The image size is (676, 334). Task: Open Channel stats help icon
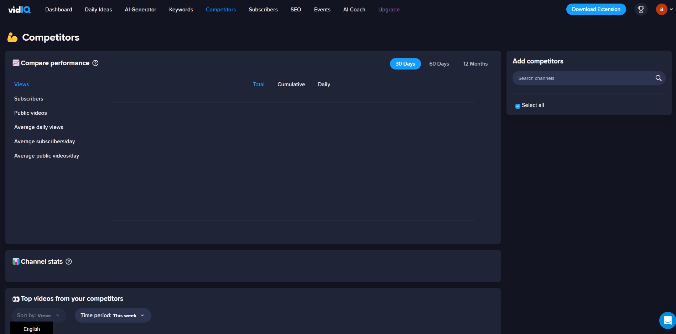[x=69, y=262]
